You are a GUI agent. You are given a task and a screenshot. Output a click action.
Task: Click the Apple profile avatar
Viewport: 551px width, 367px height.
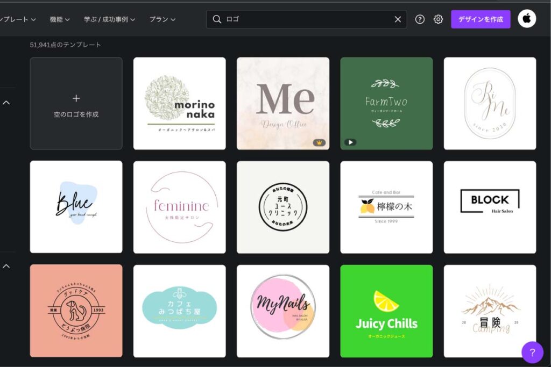click(527, 19)
